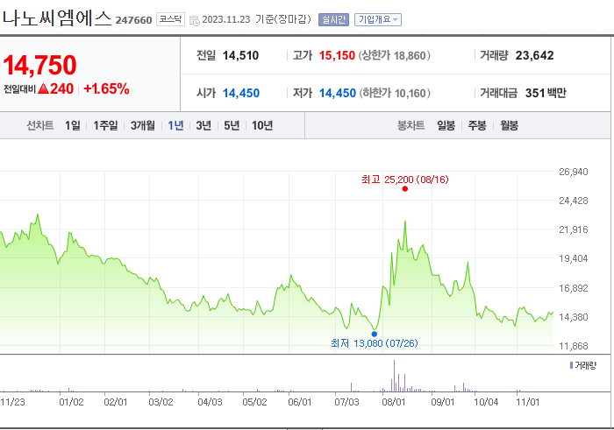Image resolution: width=614 pixels, height=430 pixels.
Task: Click the change rate +1.65%
Action: click(106, 88)
